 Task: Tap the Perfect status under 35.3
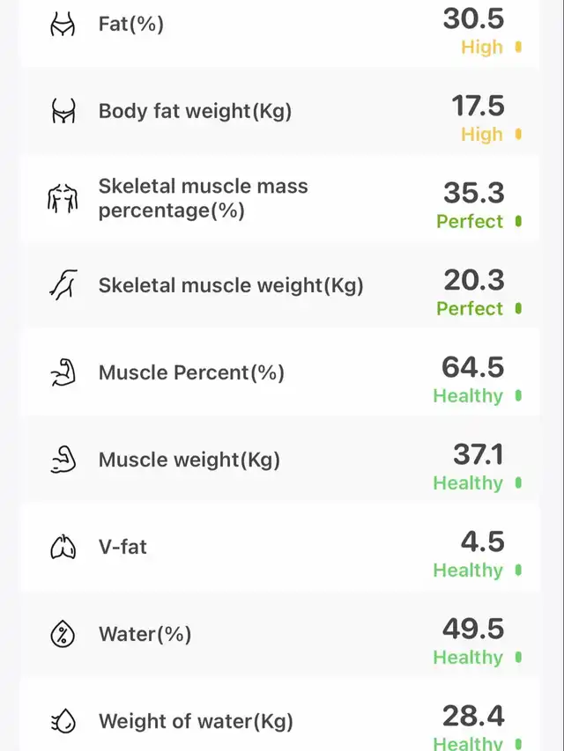click(470, 222)
